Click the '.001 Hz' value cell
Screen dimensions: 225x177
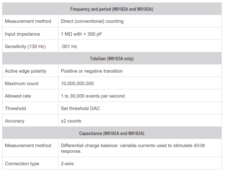pos(69,46)
